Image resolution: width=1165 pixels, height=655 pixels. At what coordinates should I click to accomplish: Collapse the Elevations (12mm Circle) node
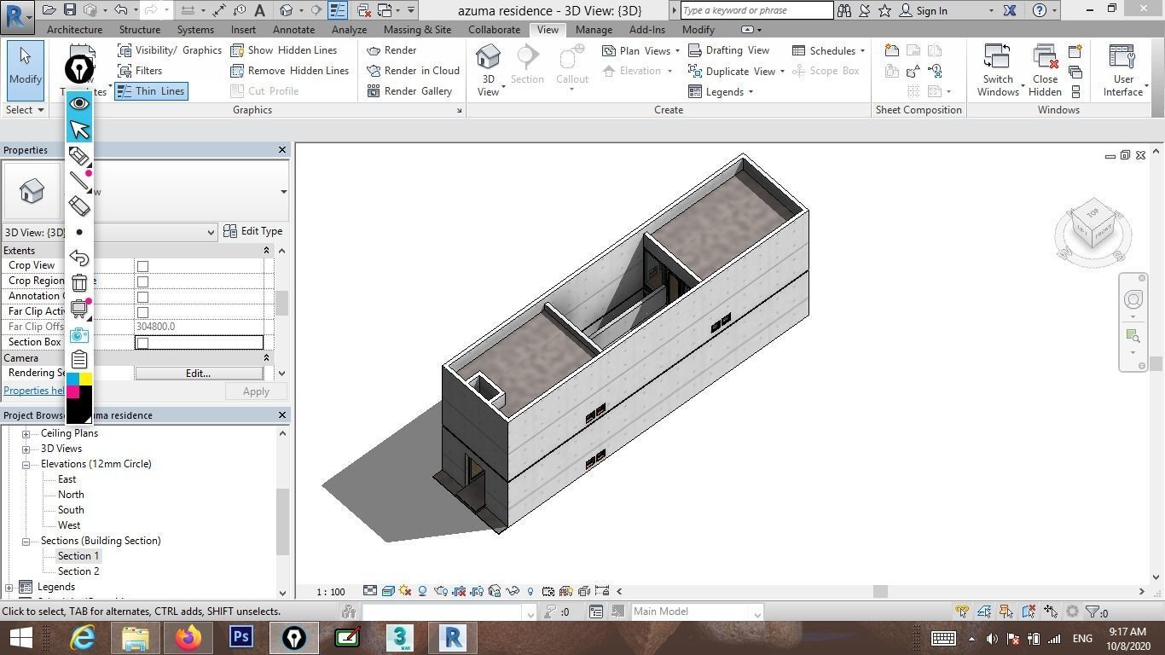(26, 465)
